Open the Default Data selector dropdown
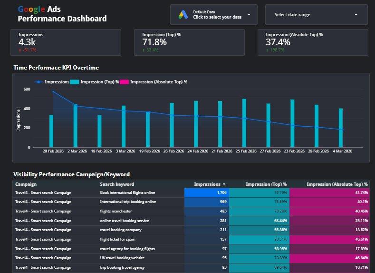Viewport: 375px width, 273px height. point(214,15)
